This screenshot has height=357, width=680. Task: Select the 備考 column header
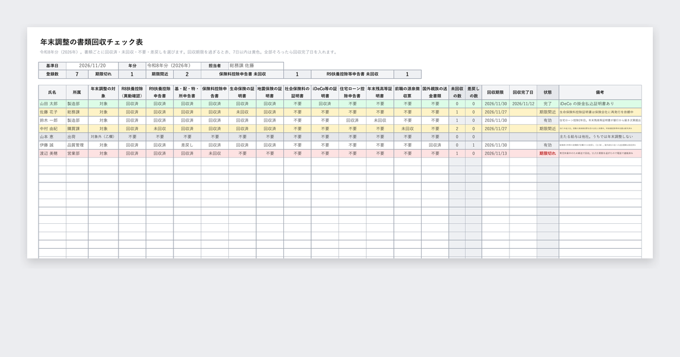coord(600,92)
